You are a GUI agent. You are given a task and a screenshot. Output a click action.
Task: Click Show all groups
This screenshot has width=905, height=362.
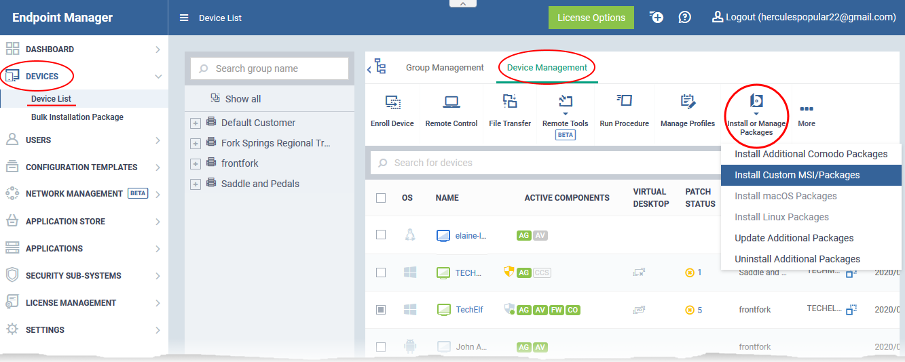point(243,99)
